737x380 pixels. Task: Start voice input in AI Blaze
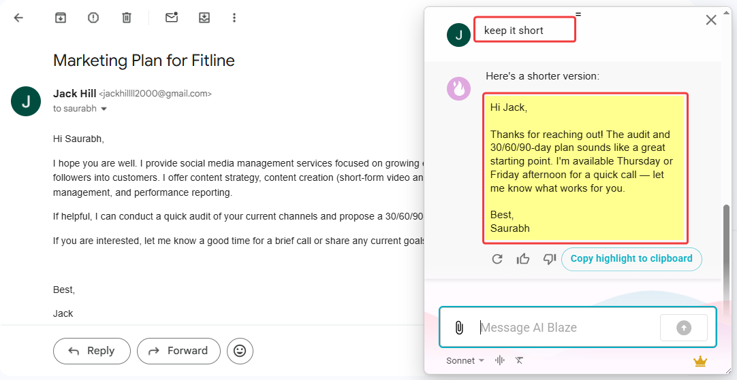click(500, 360)
